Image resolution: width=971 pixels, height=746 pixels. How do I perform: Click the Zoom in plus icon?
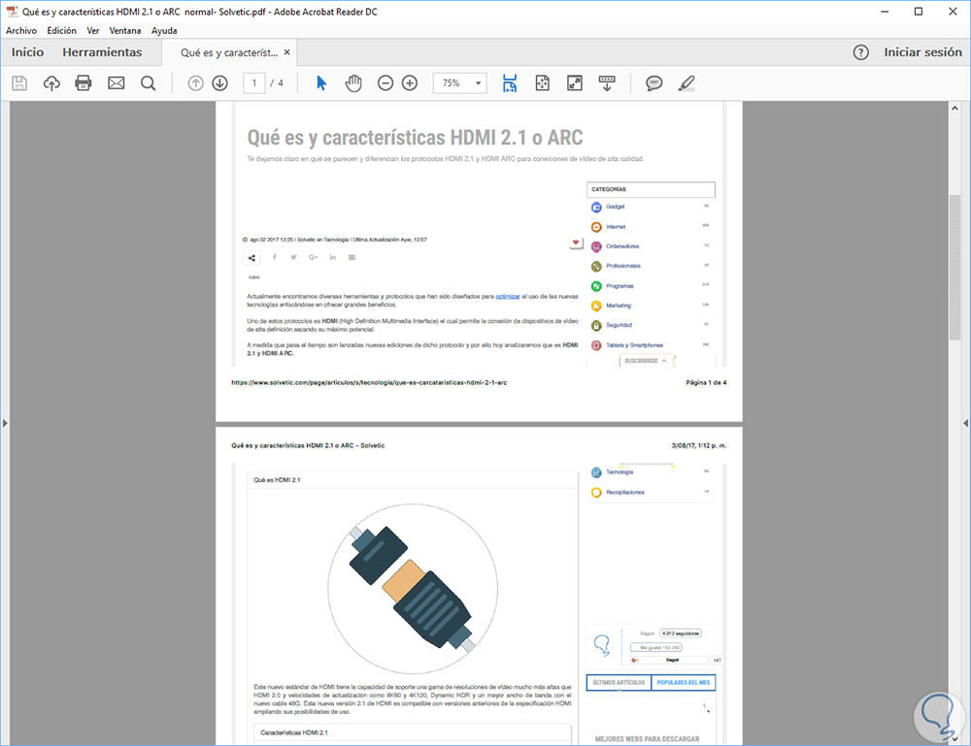tap(410, 83)
